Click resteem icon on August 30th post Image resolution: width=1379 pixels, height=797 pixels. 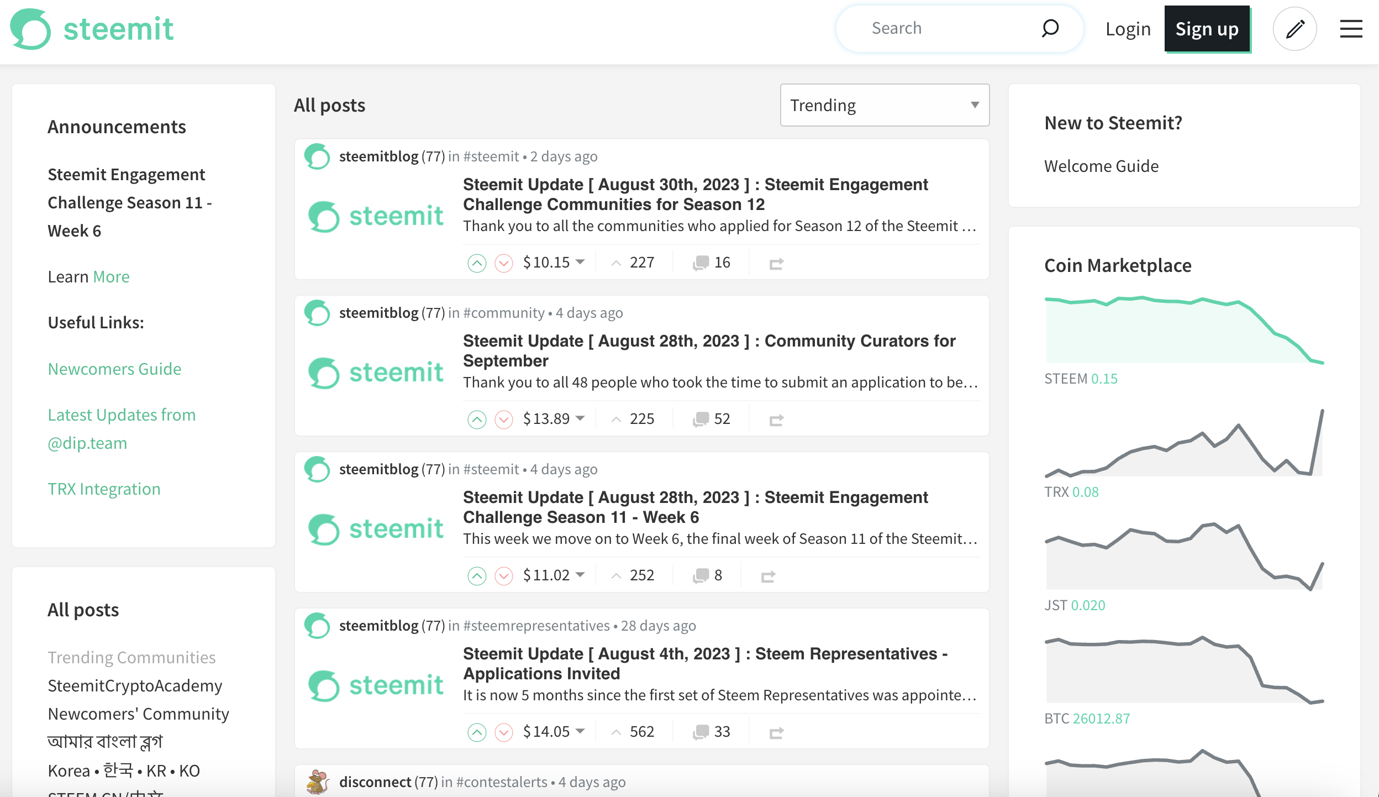(776, 264)
